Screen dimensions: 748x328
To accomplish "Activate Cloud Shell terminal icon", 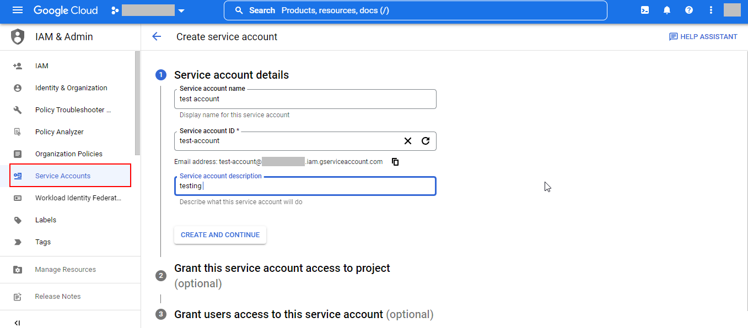I will 644,10.
